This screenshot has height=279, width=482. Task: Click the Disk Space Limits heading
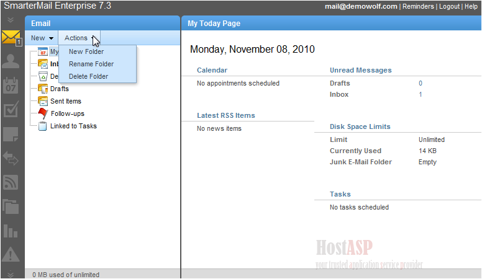click(360, 126)
